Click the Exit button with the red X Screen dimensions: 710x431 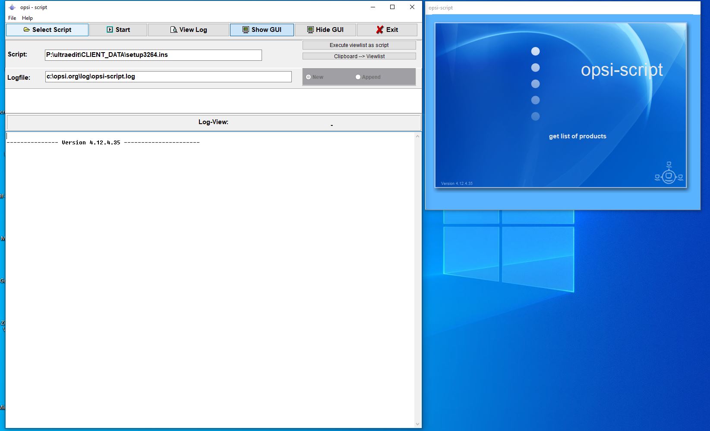387,30
